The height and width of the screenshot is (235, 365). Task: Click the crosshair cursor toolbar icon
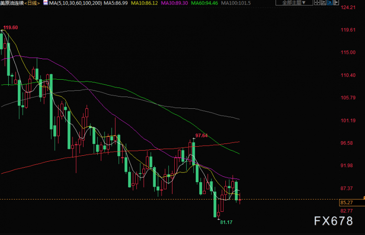[x=317, y=3]
